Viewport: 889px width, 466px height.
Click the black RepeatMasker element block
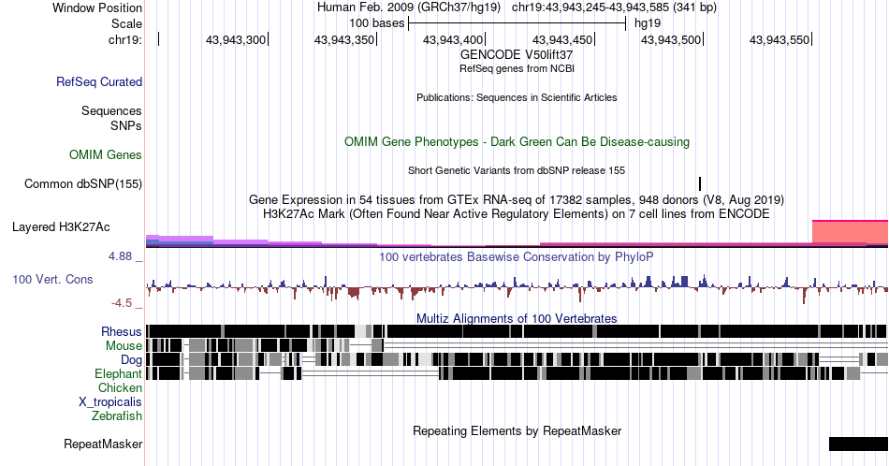tap(858, 444)
